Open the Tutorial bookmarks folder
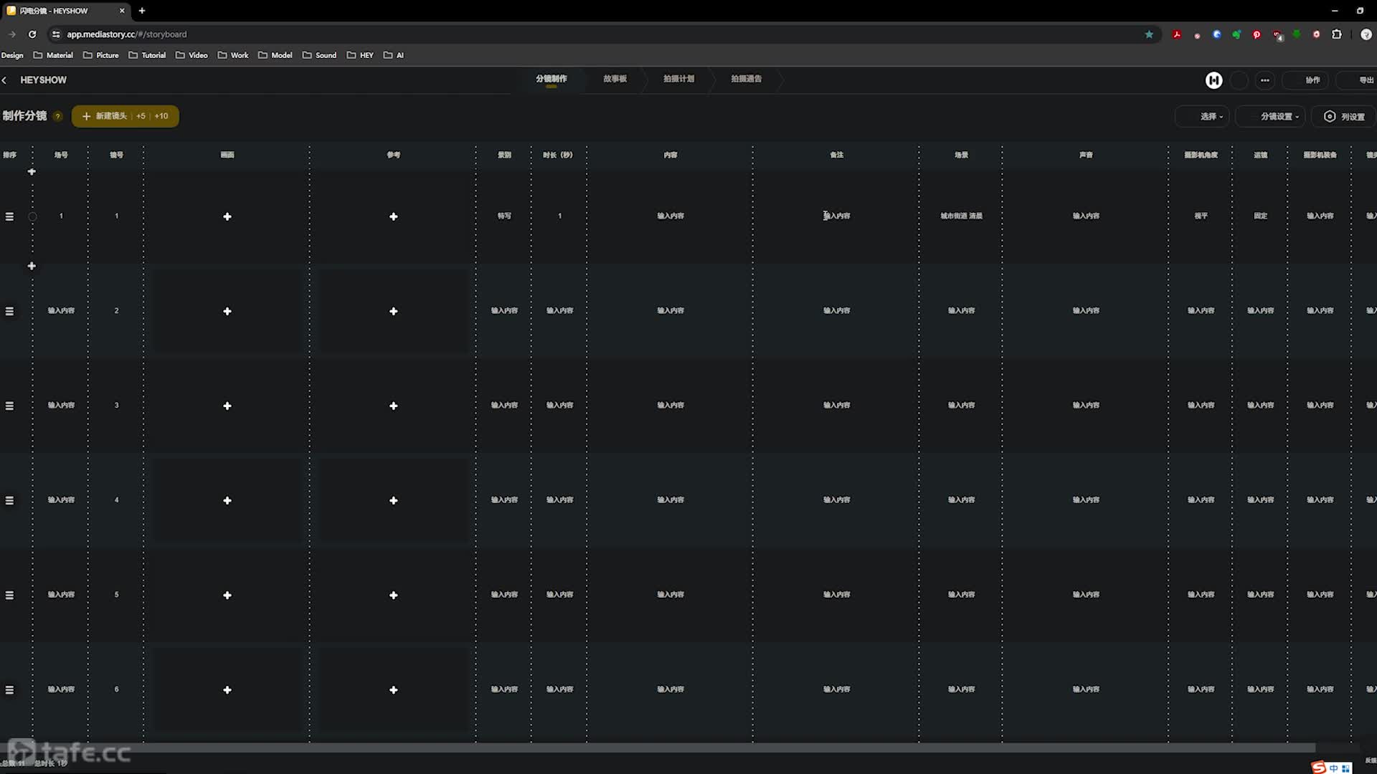Viewport: 1377px width, 774px height. (147, 55)
